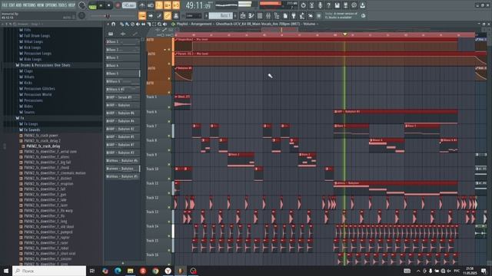The width and height of the screenshot is (492, 276).
Task: Open Windows Start menu
Action: coord(5,271)
